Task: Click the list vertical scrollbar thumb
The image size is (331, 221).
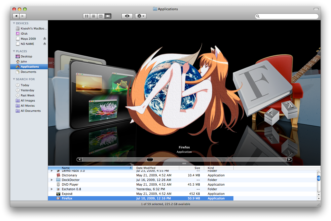Action: 319,178
